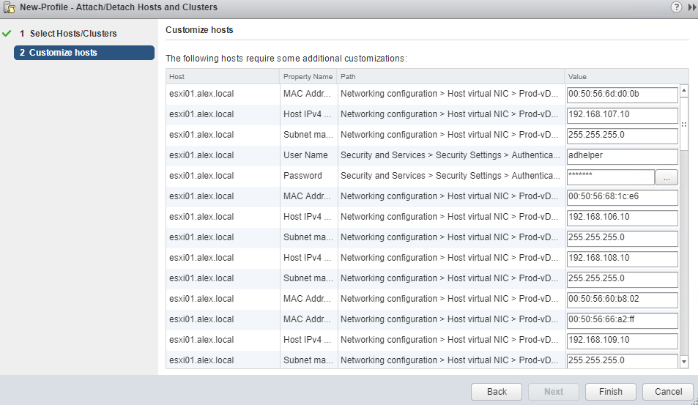Edit the 192.168.109.10 IP address field
This screenshot has width=698, height=405.
(x=622, y=341)
